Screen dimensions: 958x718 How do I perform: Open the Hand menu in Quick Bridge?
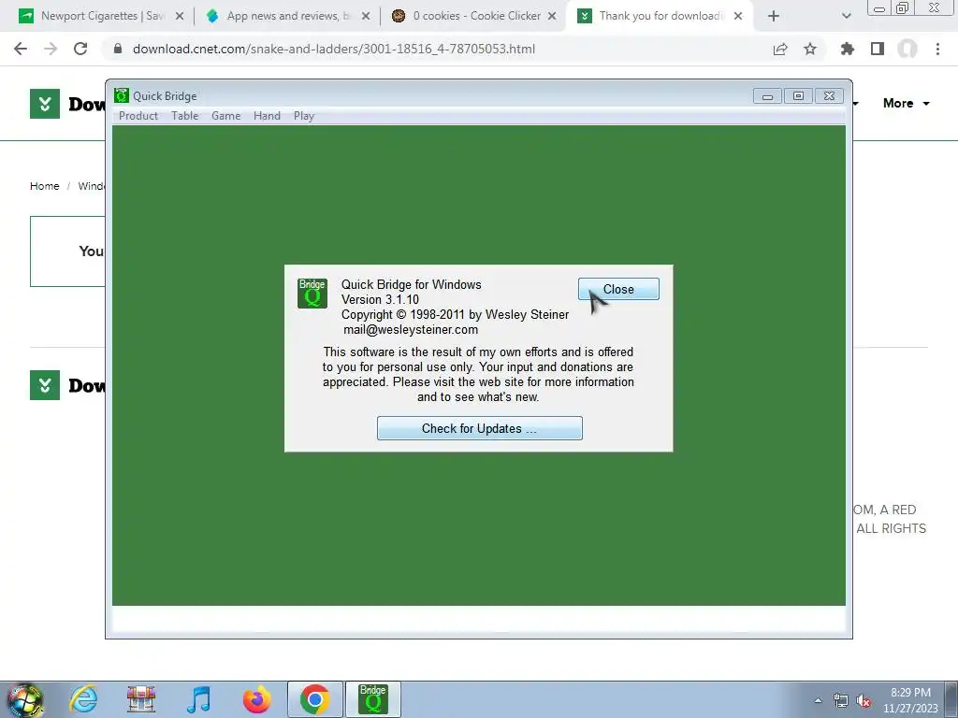(x=267, y=115)
